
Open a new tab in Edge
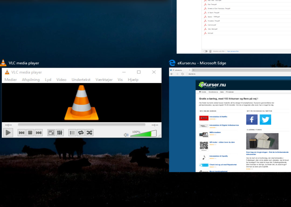(193, 70)
